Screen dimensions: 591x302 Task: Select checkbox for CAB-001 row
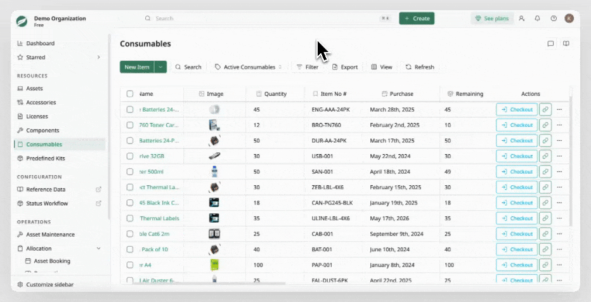129,233
